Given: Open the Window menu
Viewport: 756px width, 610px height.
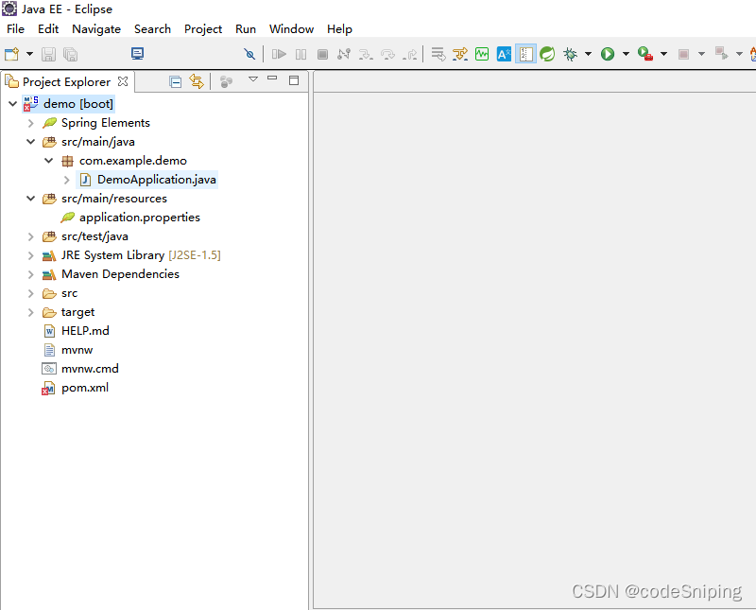Looking at the screenshot, I should [292, 29].
